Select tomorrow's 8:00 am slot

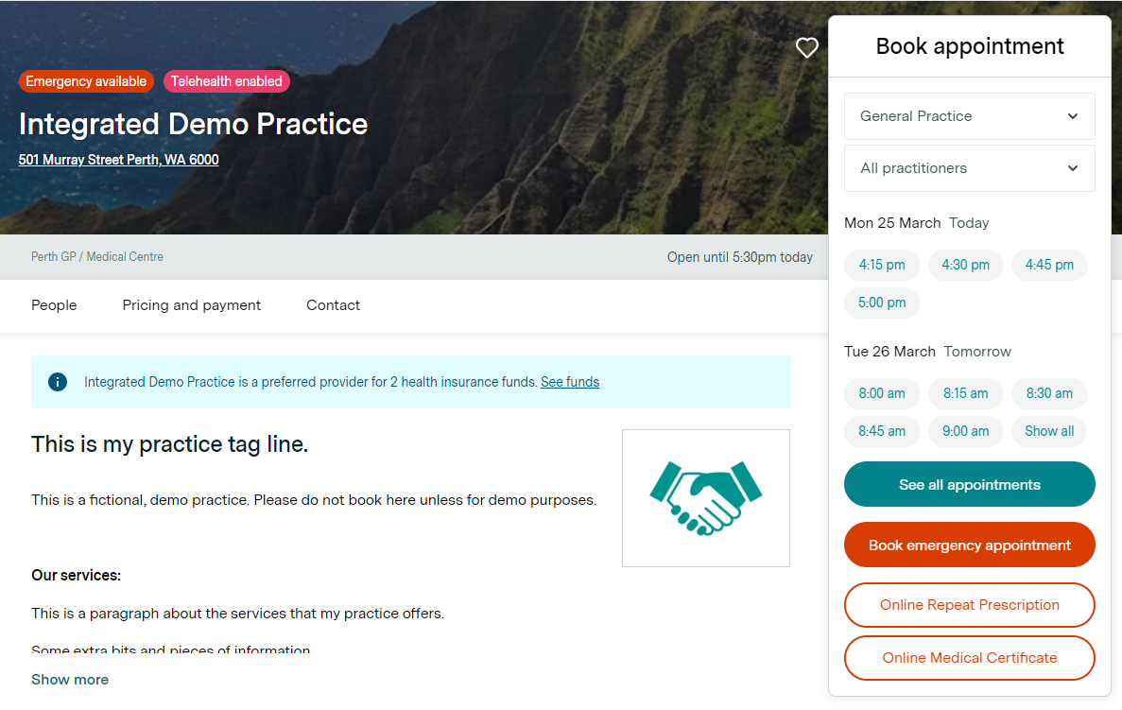(882, 393)
